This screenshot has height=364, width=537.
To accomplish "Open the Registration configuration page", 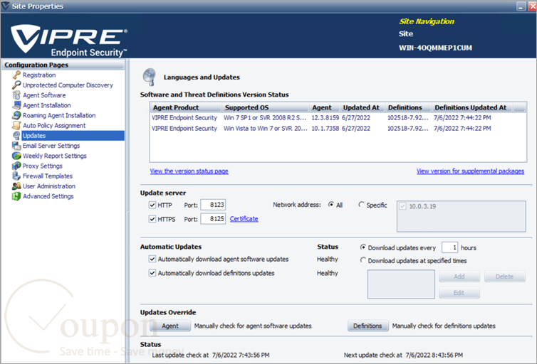I will coord(39,75).
